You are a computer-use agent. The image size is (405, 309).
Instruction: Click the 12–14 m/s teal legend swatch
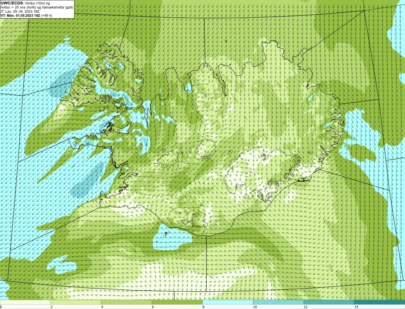(x=329, y=302)
